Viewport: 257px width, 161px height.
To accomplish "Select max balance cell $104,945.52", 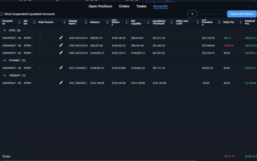I will [119, 45].
